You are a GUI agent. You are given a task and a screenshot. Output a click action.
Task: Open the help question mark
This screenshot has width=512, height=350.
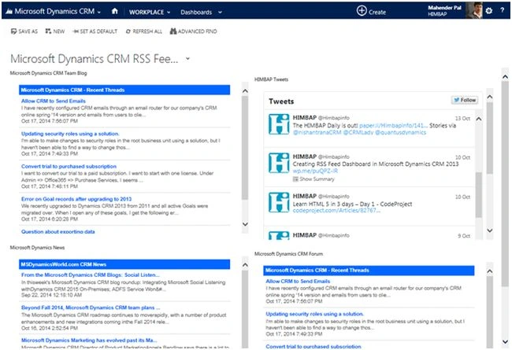click(x=503, y=10)
